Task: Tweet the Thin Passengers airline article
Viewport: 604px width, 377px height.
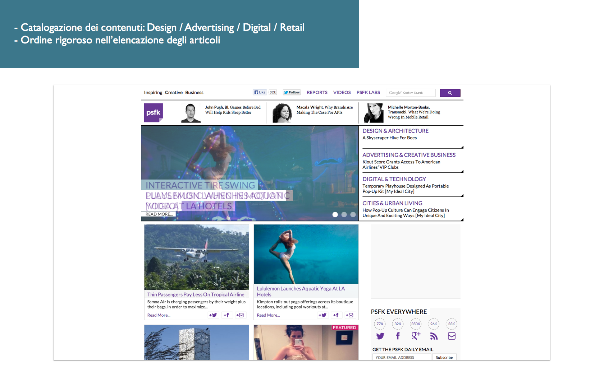Action: pos(213,315)
